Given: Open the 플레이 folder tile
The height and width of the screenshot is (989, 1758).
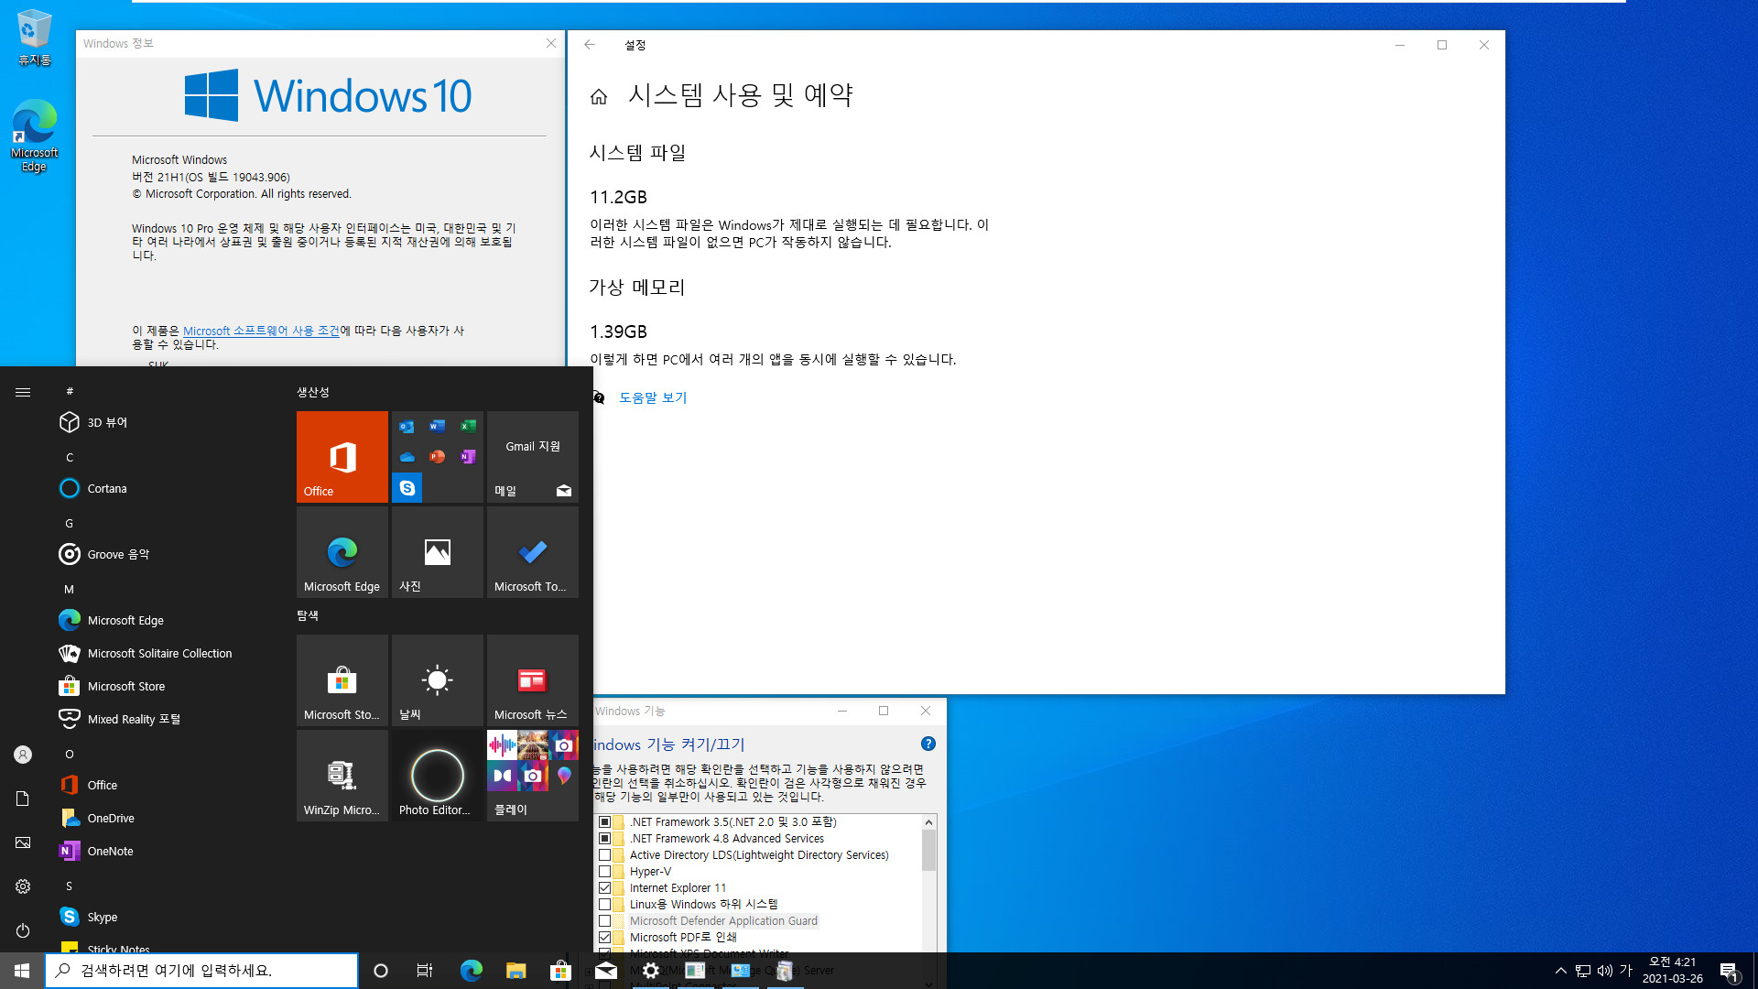Looking at the screenshot, I should [533, 775].
